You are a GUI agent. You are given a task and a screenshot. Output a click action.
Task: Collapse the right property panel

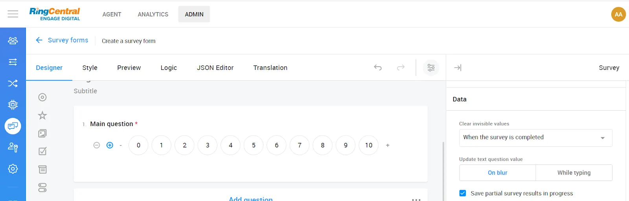pos(458,68)
